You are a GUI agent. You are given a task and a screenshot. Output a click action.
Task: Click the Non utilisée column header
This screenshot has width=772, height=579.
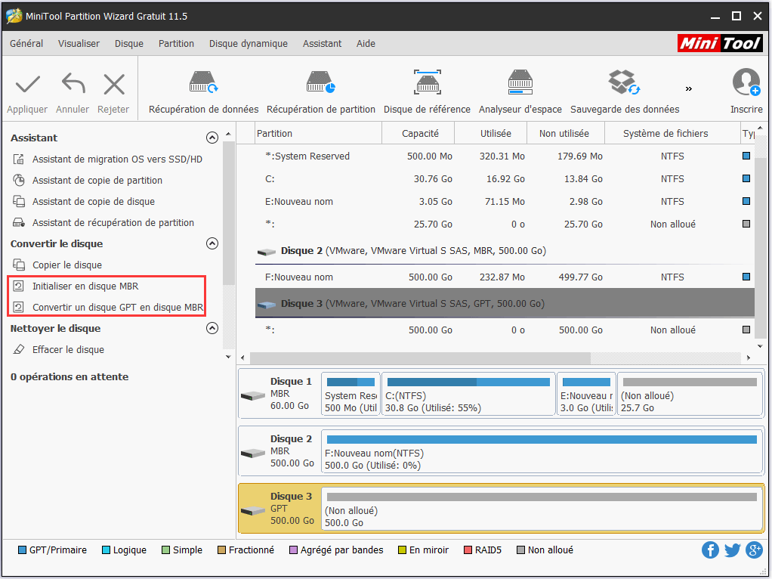click(x=566, y=134)
